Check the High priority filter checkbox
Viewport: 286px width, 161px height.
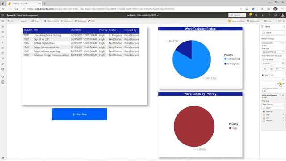coord(264,114)
